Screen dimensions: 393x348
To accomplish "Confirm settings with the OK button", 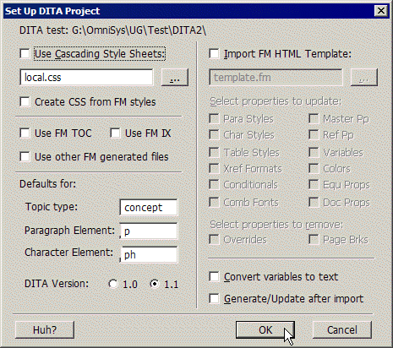I will pyautogui.click(x=265, y=329).
